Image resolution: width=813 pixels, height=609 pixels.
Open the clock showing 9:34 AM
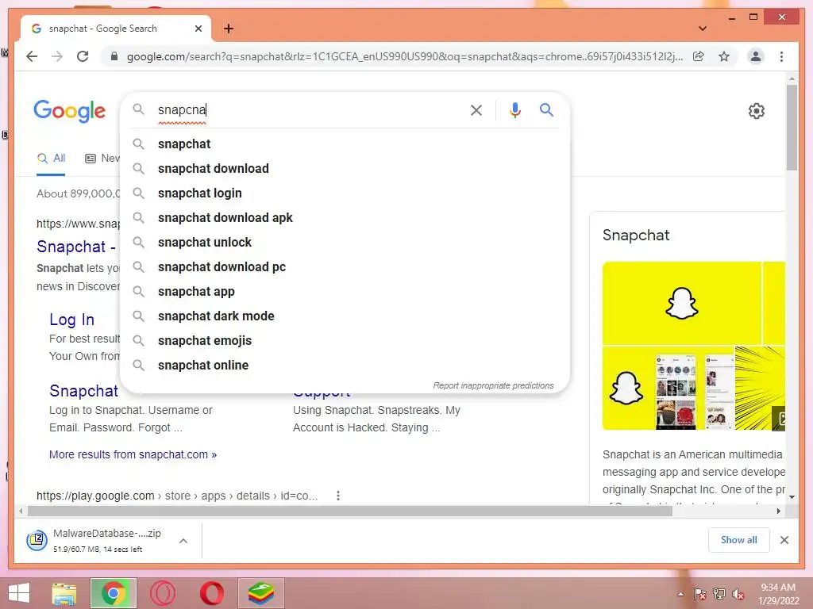[778, 594]
